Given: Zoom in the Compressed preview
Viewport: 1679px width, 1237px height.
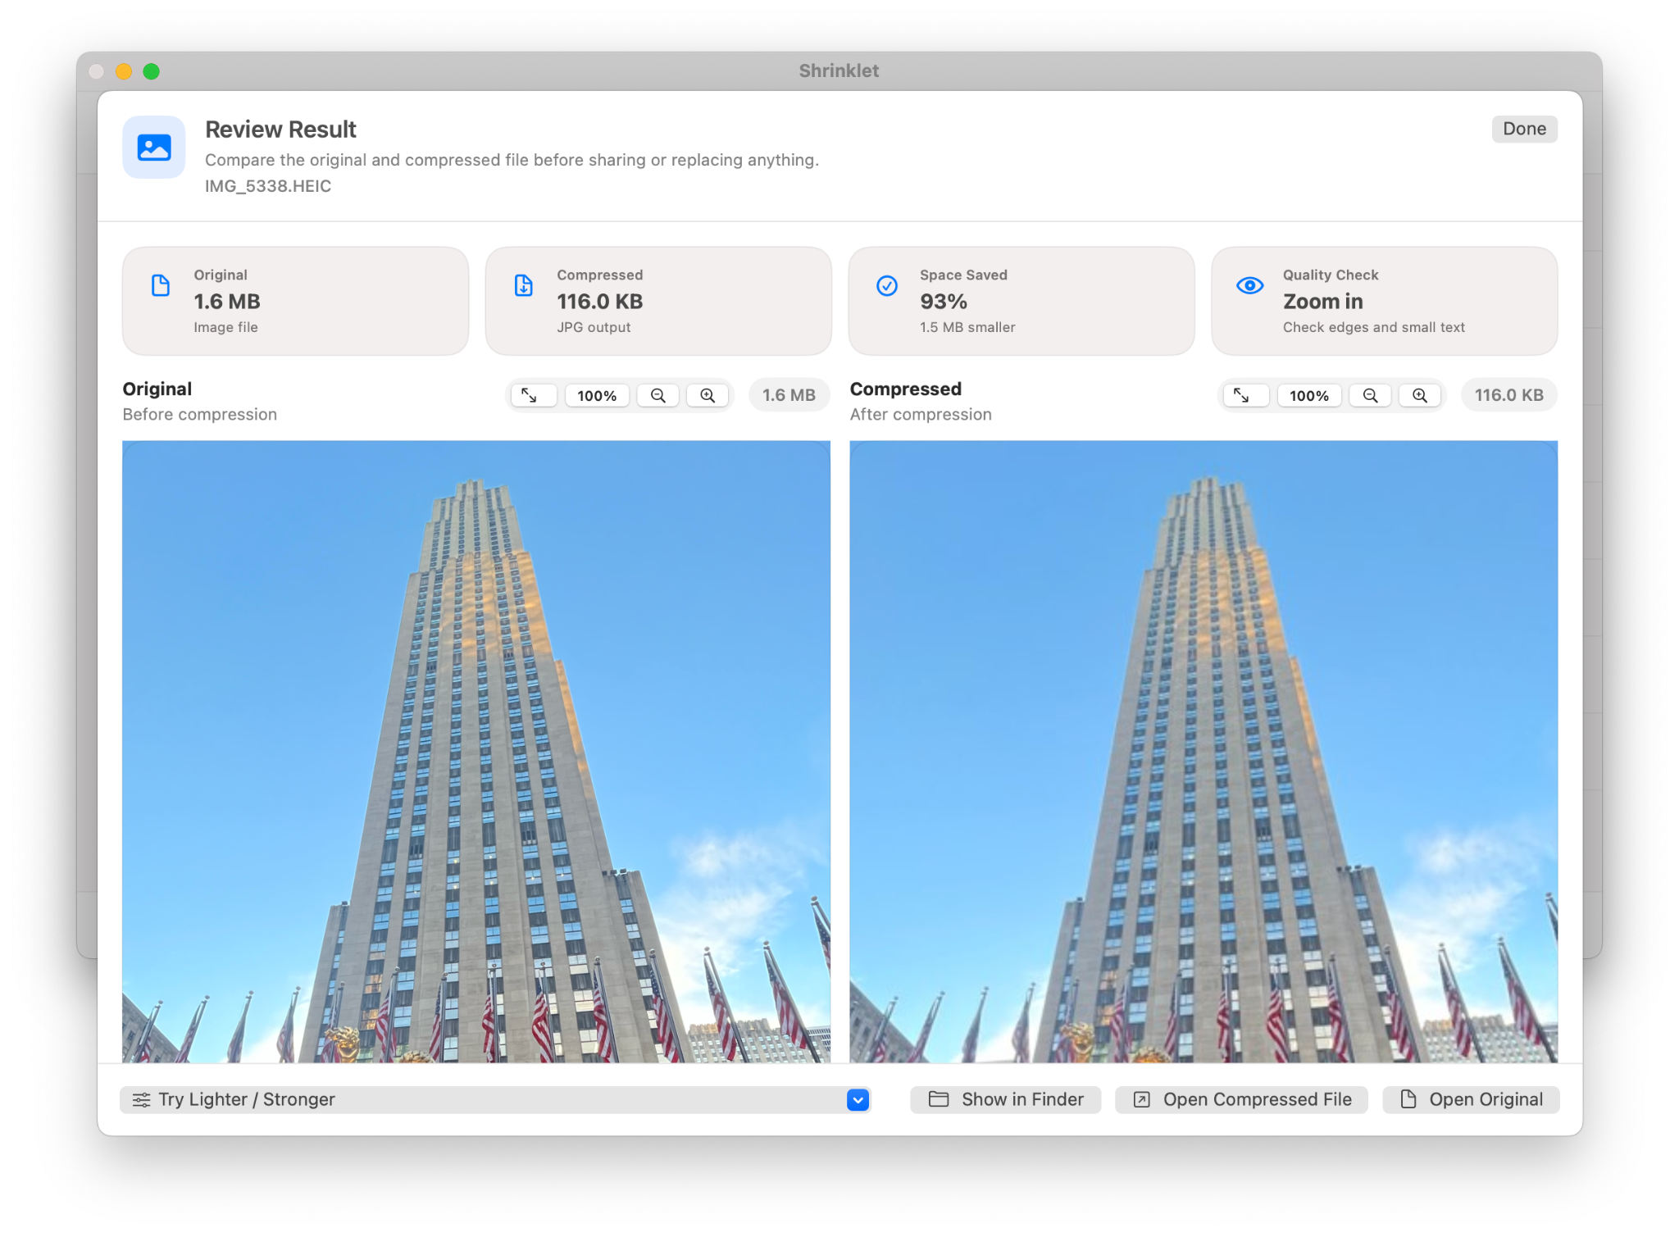Looking at the screenshot, I should click(x=1420, y=396).
